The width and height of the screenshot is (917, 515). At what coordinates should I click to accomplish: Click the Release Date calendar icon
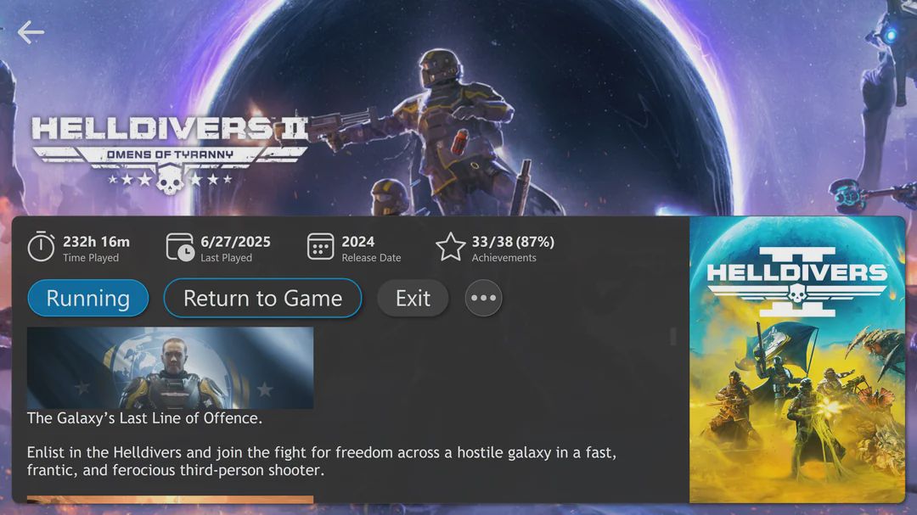(x=320, y=247)
